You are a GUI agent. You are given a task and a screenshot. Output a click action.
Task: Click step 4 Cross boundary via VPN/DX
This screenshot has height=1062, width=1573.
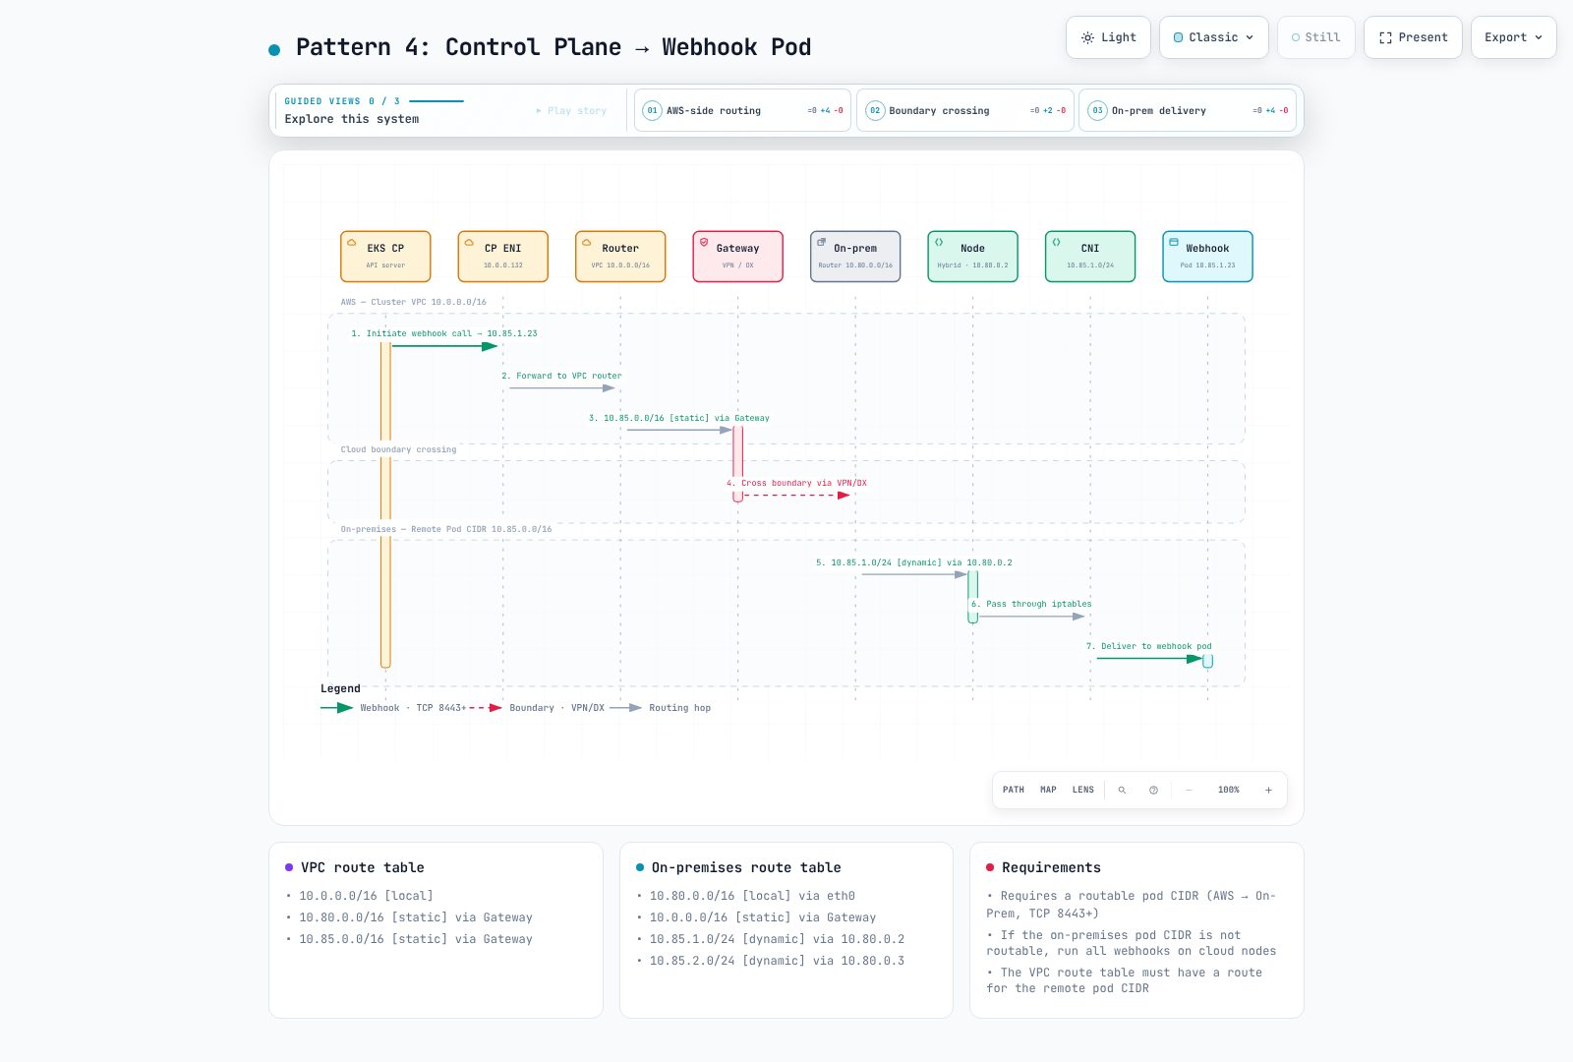click(796, 483)
